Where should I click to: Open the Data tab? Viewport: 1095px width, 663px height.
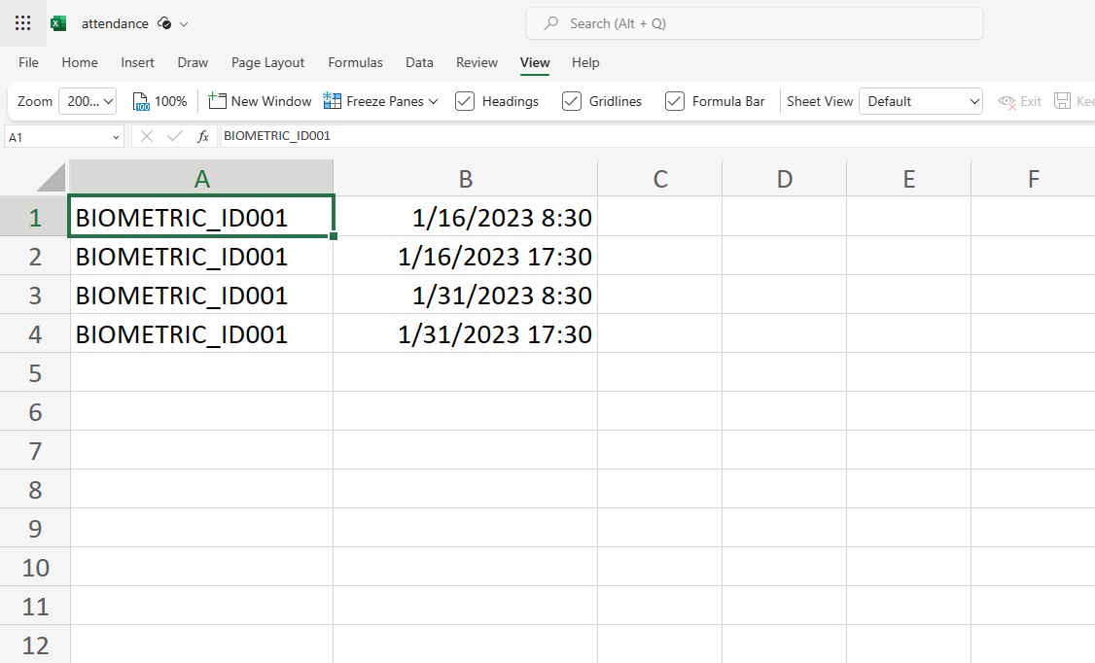click(x=419, y=62)
